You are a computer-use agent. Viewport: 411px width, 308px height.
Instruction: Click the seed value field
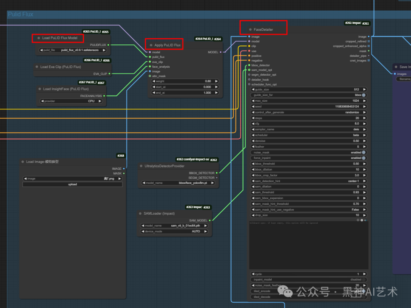(x=309, y=106)
